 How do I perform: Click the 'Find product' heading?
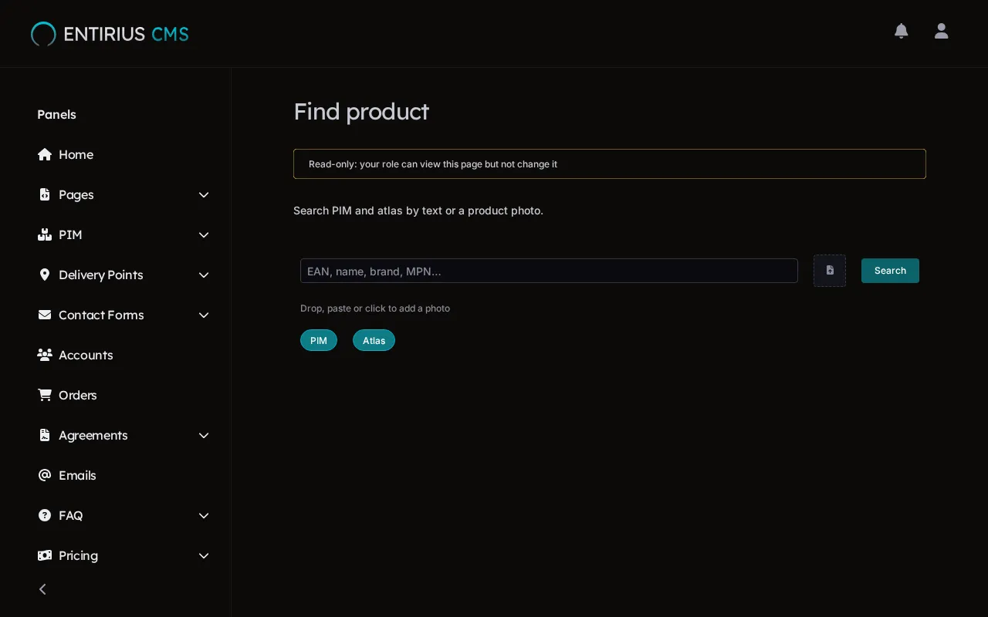pyautogui.click(x=361, y=111)
